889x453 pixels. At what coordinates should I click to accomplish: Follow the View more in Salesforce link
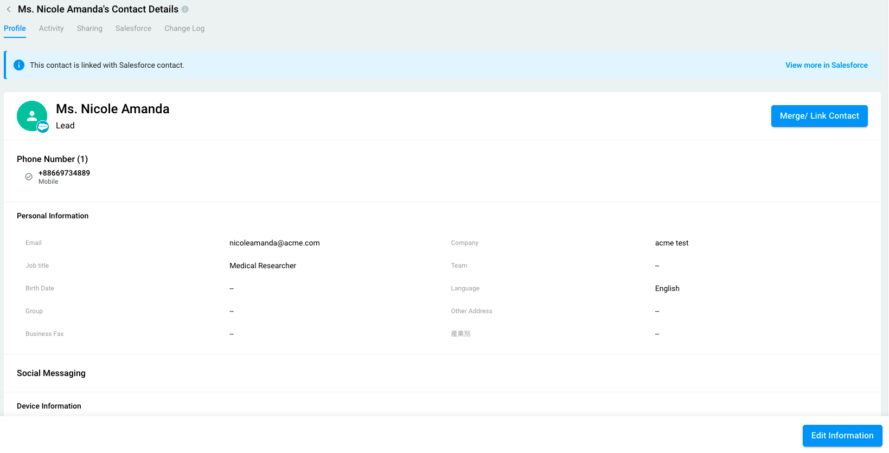827,65
